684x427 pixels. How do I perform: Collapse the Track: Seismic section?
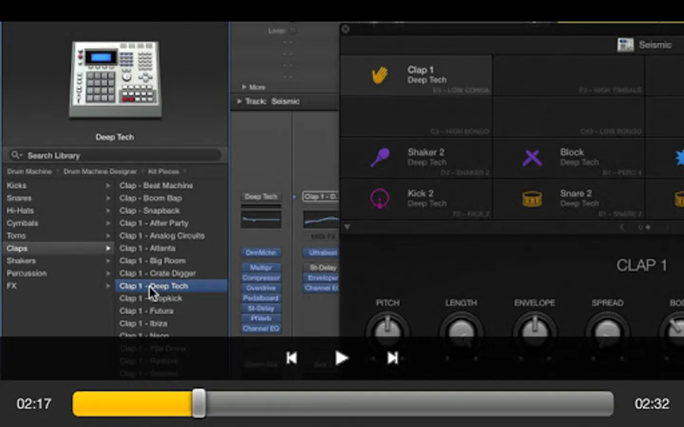[x=239, y=101]
